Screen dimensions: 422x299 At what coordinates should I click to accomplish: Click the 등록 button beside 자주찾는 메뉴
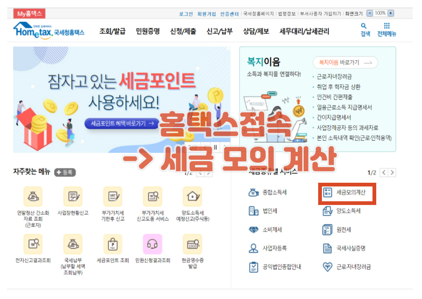(65, 172)
